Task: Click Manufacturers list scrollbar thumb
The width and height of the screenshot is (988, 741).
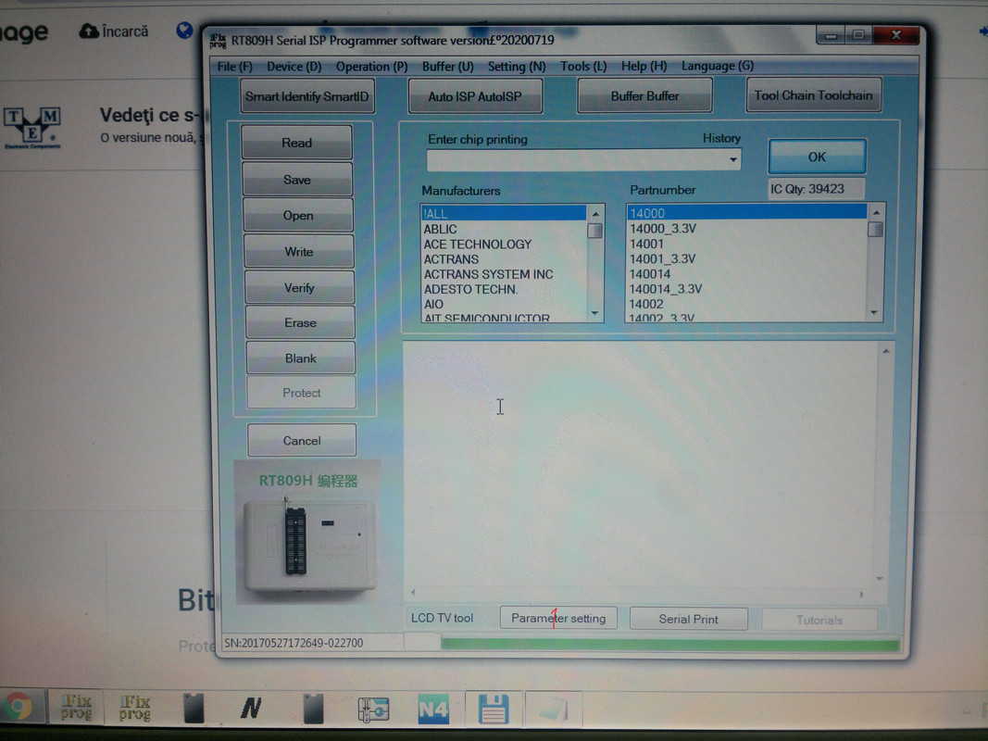Action: pyautogui.click(x=594, y=231)
